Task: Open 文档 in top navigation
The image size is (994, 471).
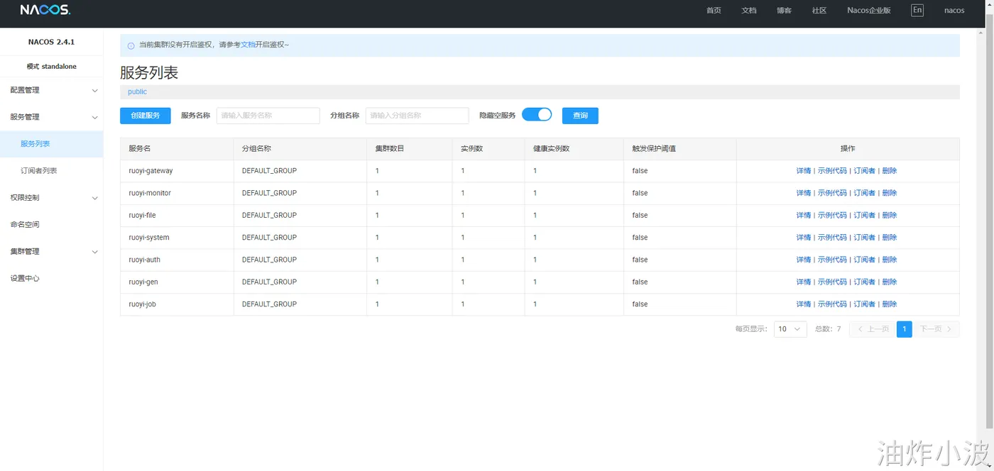Action: [x=749, y=11]
